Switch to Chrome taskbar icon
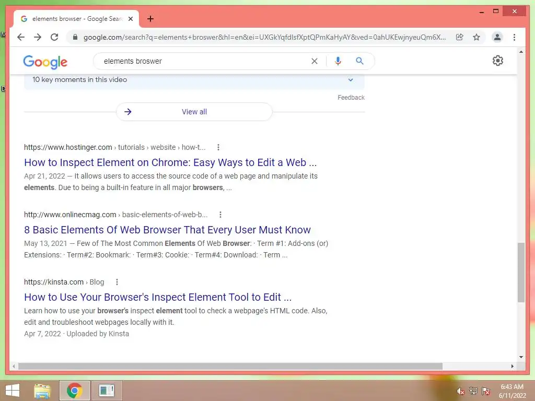 74,391
